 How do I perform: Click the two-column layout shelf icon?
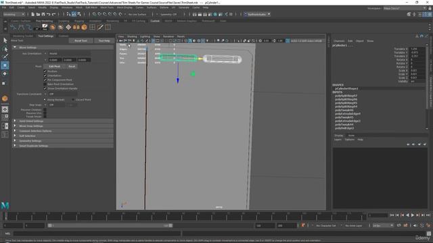tap(108, 27)
